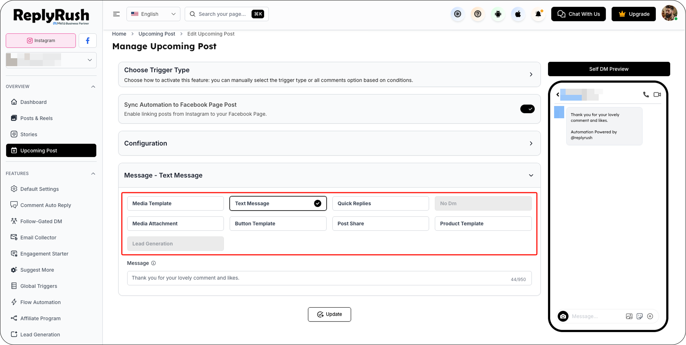
Task: Open Follow-Gated DM in sidebar
Action: [51, 221]
